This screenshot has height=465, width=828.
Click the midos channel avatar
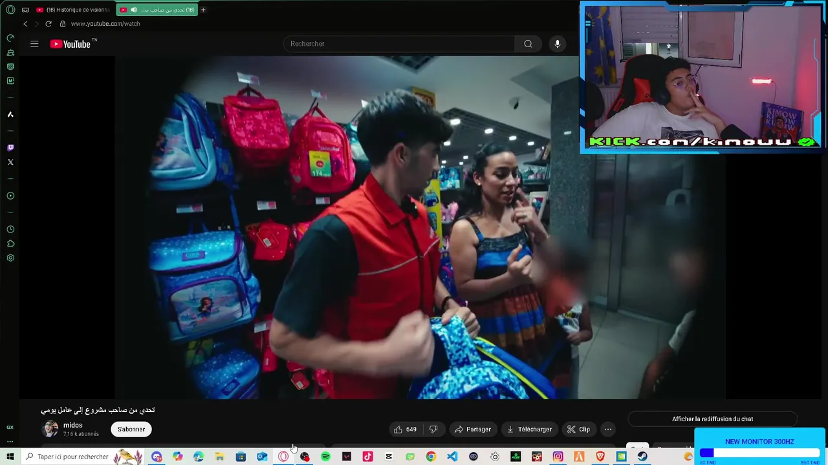[x=50, y=429]
